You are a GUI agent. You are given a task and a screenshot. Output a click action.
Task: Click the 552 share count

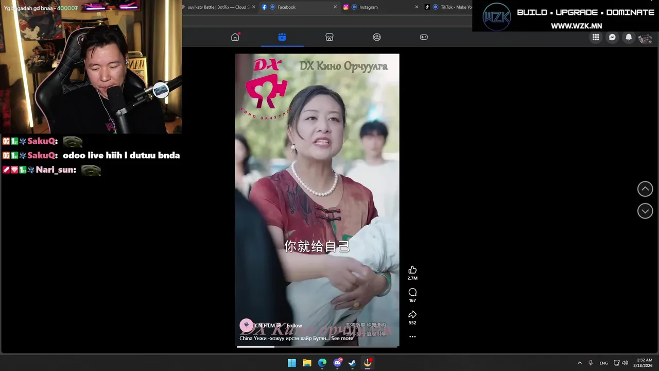tap(412, 323)
